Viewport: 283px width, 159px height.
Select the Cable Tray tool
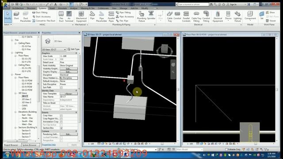tap(170, 16)
